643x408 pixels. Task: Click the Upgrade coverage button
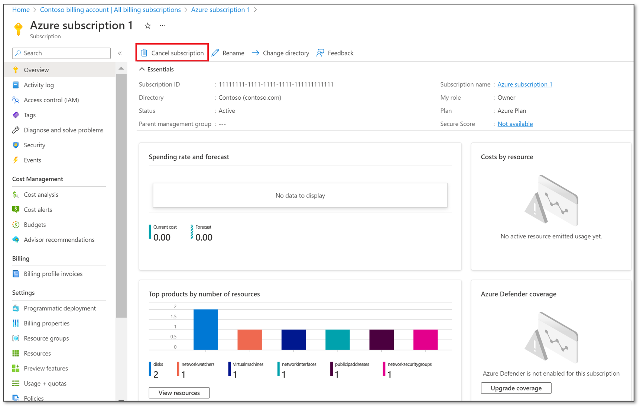(516, 388)
